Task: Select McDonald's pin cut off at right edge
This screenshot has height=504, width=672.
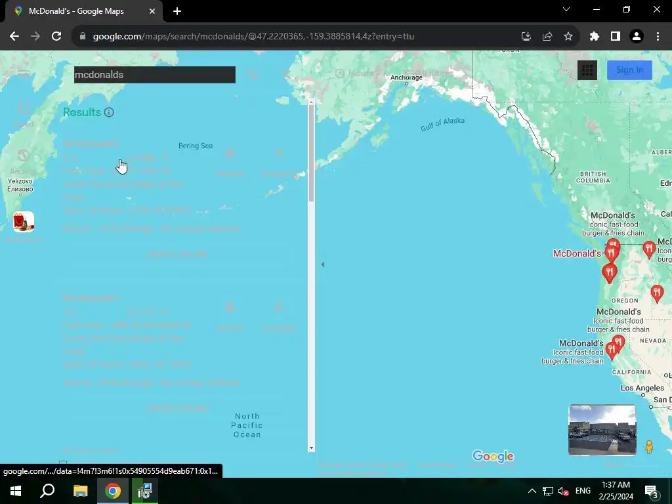Action: (649, 249)
